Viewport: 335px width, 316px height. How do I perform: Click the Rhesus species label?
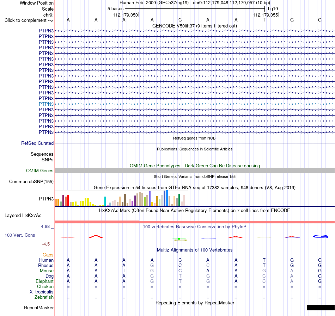(x=46, y=265)
